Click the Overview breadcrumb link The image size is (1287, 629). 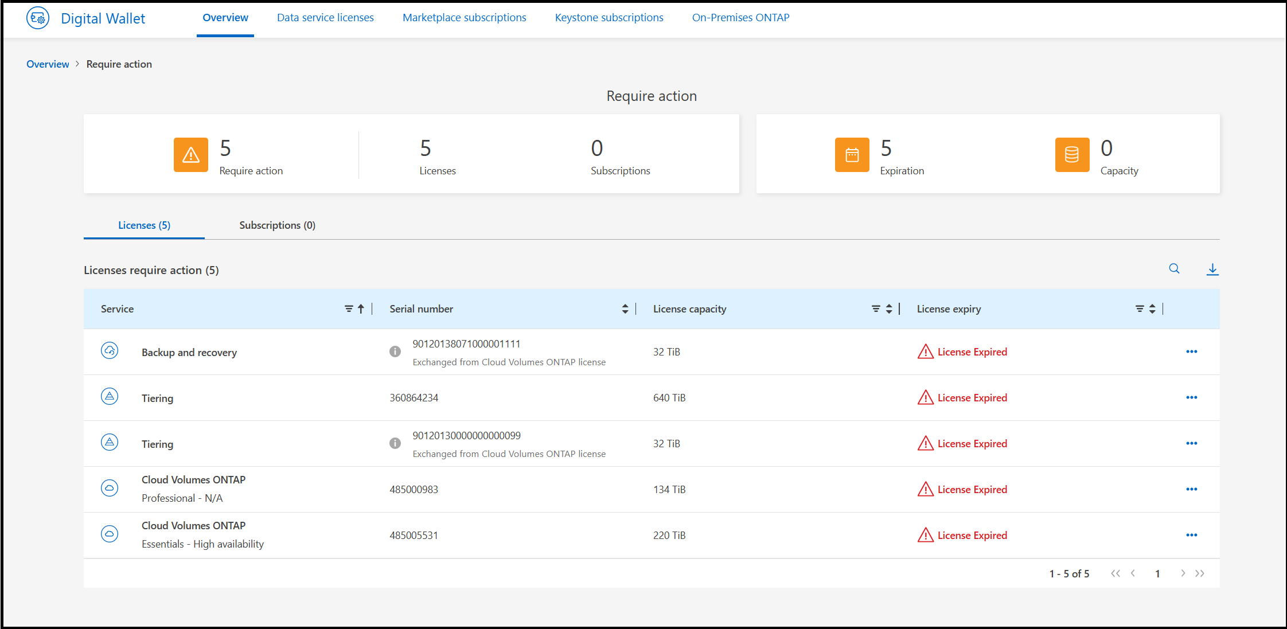pyautogui.click(x=48, y=64)
